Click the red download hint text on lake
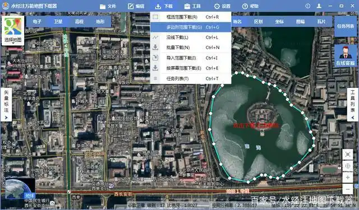 tap(256, 125)
